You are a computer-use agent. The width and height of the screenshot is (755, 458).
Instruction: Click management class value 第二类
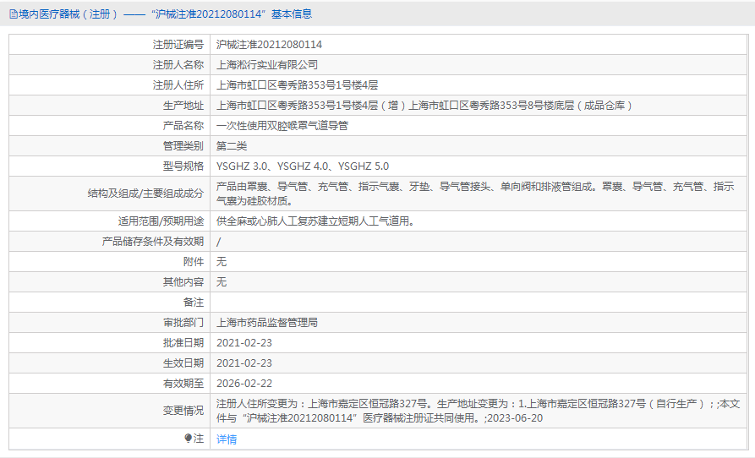pos(232,146)
